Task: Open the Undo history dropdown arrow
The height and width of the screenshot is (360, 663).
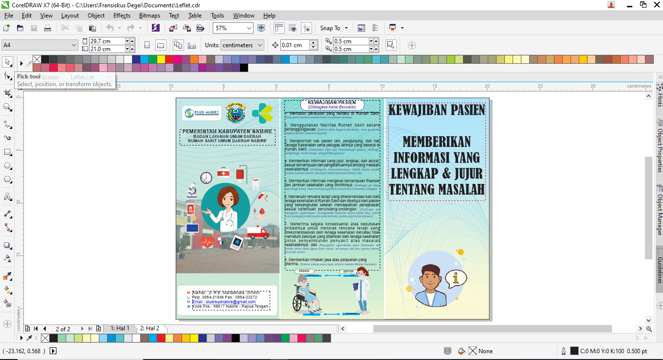Action: click(x=119, y=28)
